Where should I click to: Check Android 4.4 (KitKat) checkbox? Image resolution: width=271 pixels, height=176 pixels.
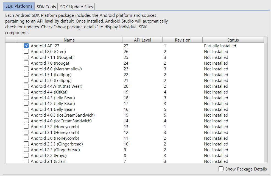(26, 92)
